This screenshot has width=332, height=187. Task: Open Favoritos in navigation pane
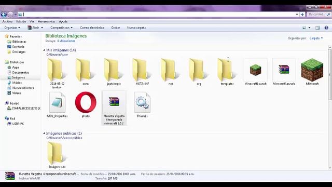click(16, 36)
